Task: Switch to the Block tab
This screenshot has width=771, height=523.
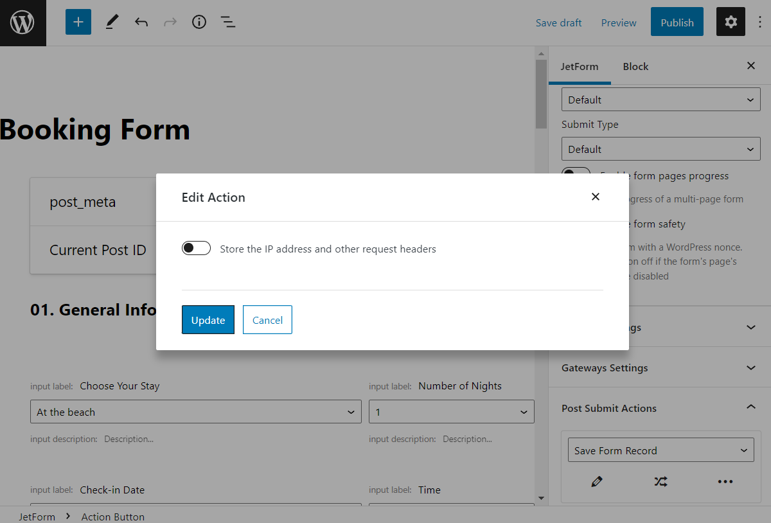Action: pyautogui.click(x=635, y=66)
